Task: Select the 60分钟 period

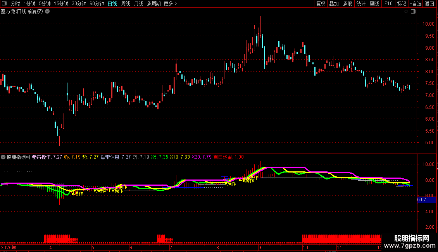Action: point(97,3)
